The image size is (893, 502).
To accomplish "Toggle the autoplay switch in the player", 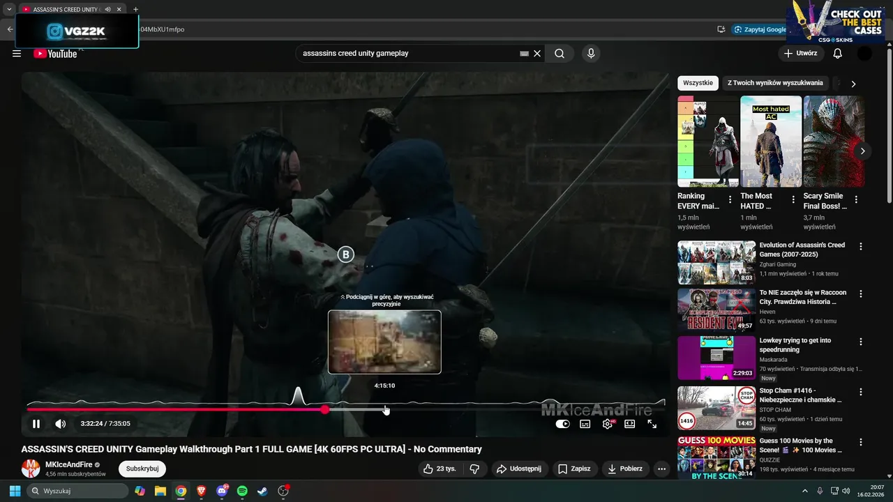I will coord(562,423).
